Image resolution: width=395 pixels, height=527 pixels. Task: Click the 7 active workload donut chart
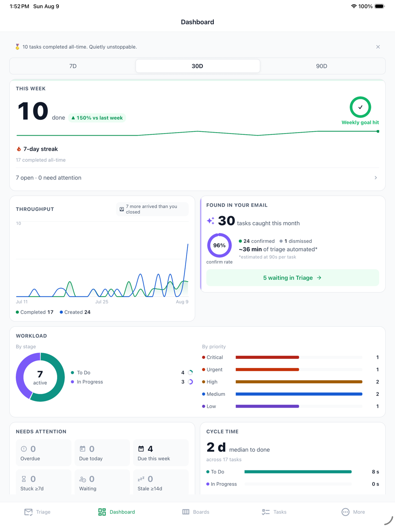tap(40, 377)
